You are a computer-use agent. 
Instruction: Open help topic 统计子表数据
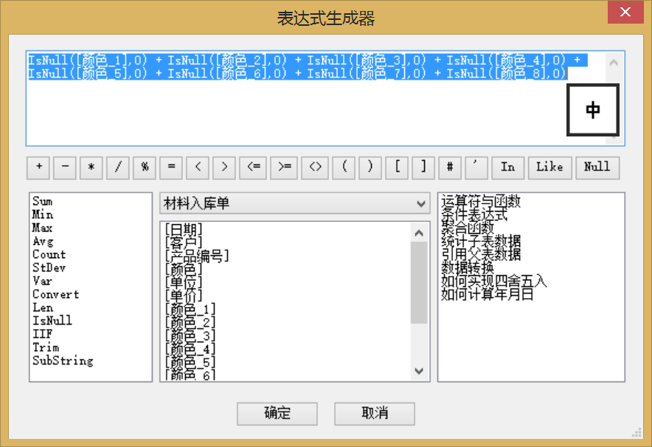point(481,241)
